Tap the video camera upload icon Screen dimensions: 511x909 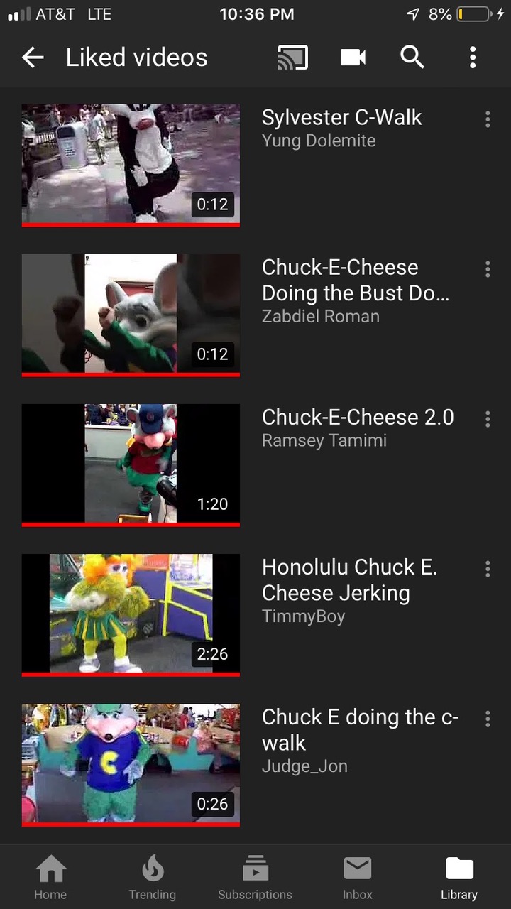[353, 58]
